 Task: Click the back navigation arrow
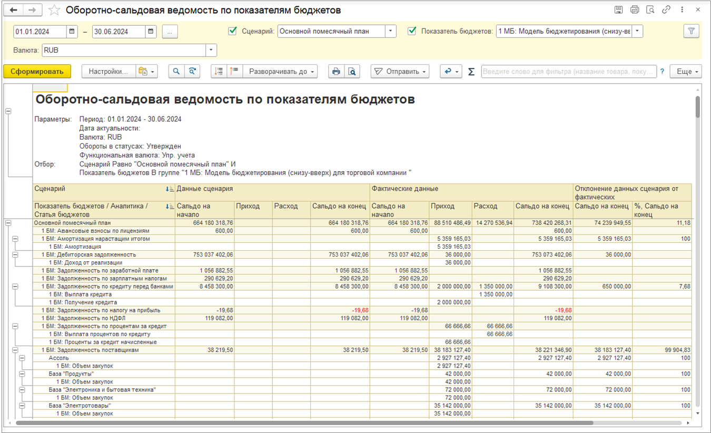(x=13, y=11)
